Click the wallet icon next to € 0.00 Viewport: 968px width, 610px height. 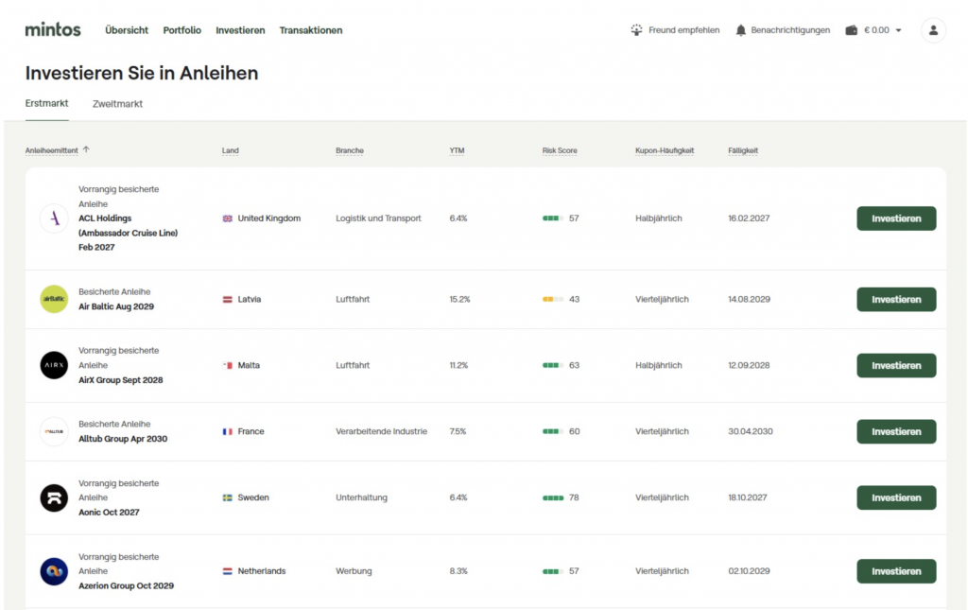tap(852, 29)
